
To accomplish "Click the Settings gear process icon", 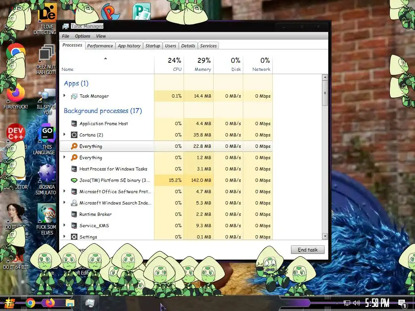I will pyautogui.click(x=74, y=236).
